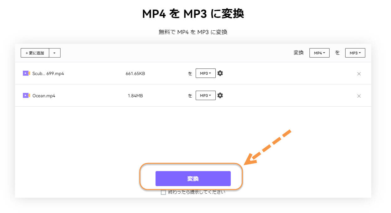The height and width of the screenshot is (213, 391).
Task: Enable the 終わったら提示してください checkbox
Action: pos(163,192)
